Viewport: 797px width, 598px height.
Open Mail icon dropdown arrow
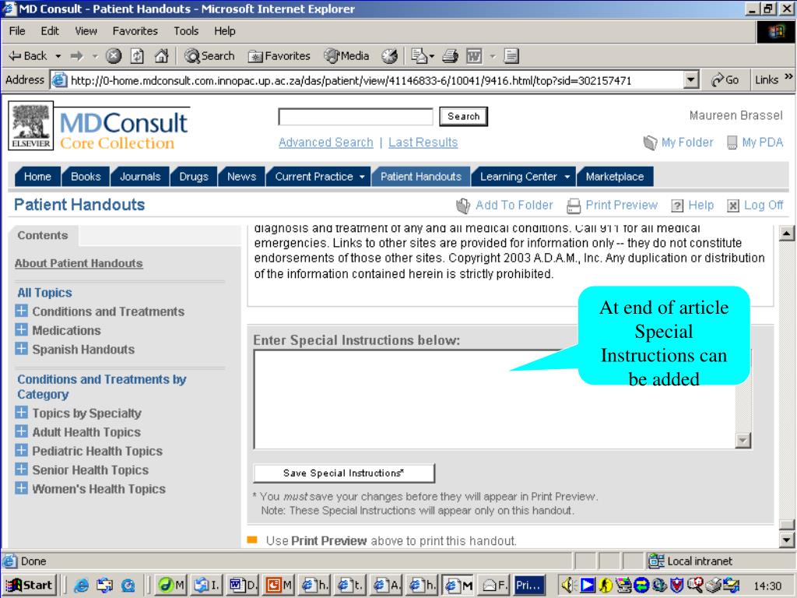431,56
